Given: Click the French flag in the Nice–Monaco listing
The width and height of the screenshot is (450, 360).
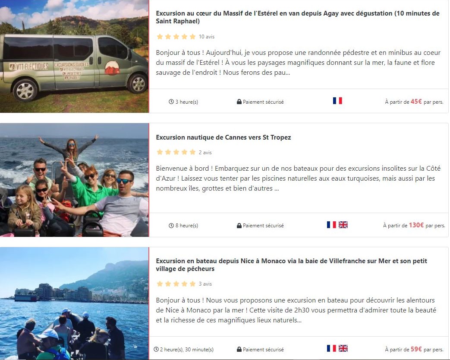Looking at the screenshot, I should [331, 348].
